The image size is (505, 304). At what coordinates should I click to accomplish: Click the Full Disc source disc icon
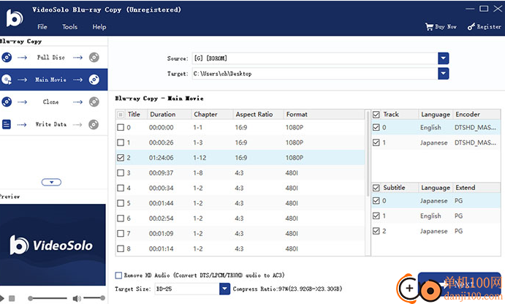tap(7, 58)
